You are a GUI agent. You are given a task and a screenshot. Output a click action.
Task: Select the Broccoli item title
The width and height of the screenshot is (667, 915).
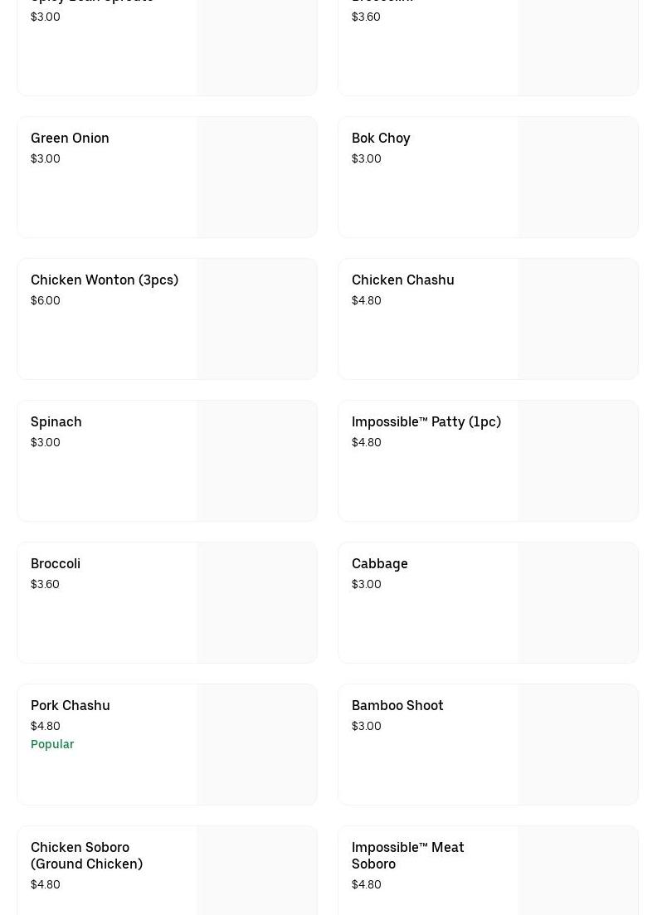[x=56, y=563]
